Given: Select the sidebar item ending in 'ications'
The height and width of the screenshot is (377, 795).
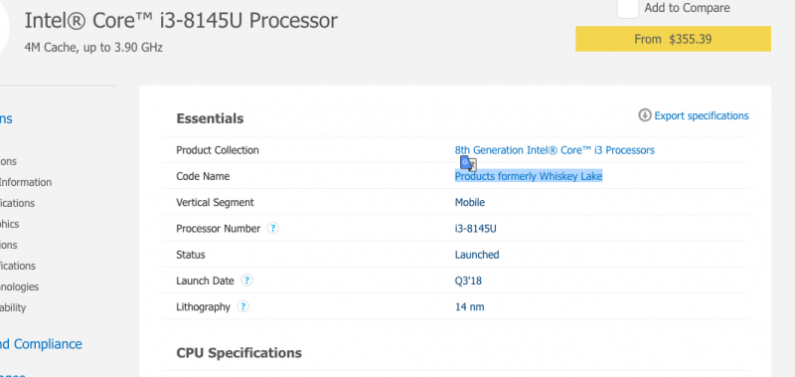Looking at the screenshot, I should click(x=17, y=203).
